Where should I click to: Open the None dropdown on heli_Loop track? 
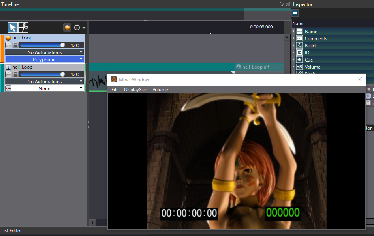[47, 88]
